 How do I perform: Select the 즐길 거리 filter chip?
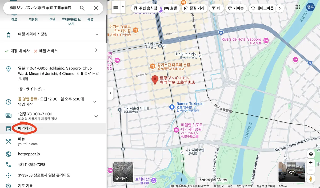tap(194, 8)
